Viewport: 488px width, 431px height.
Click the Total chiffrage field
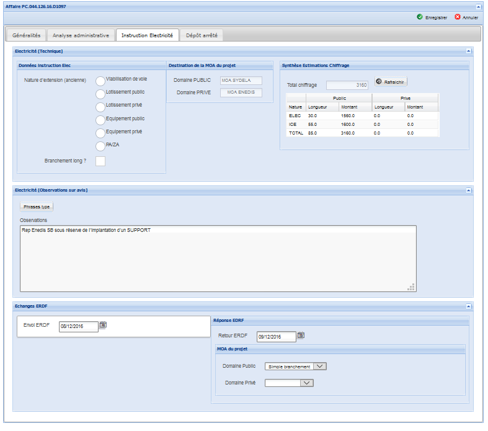[x=347, y=85]
